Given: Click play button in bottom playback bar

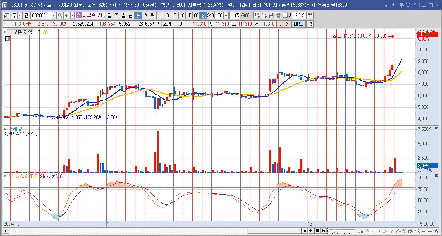Looking at the screenshot, I should click(x=305, y=231).
